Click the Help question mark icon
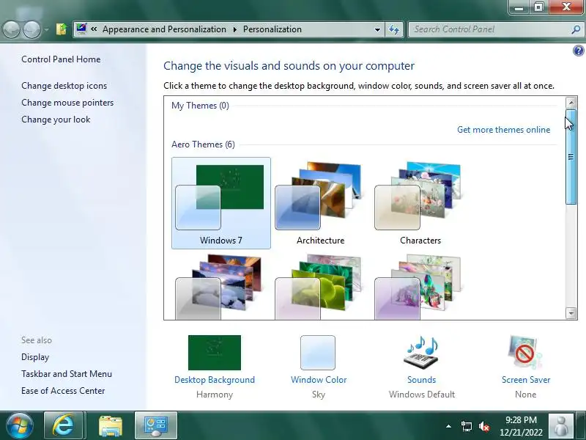Viewport: 586px width, 440px height. tap(578, 51)
